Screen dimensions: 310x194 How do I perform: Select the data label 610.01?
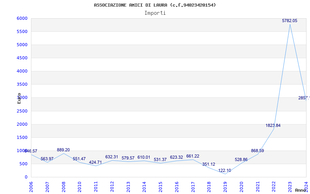(144, 158)
